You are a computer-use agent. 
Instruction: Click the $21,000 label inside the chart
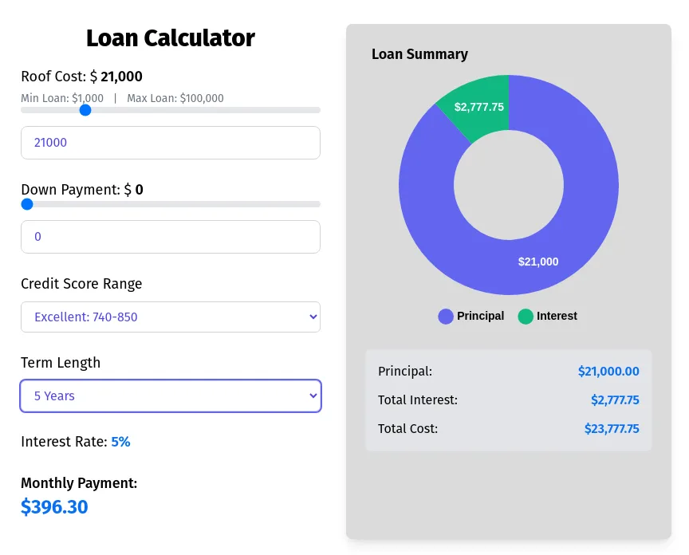pyautogui.click(x=538, y=262)
